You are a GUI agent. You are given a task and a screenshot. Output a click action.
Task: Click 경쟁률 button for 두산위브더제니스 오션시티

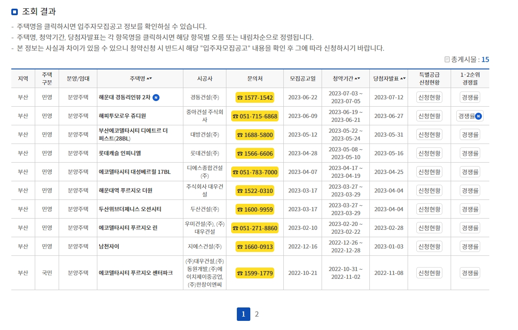(469, 209)
